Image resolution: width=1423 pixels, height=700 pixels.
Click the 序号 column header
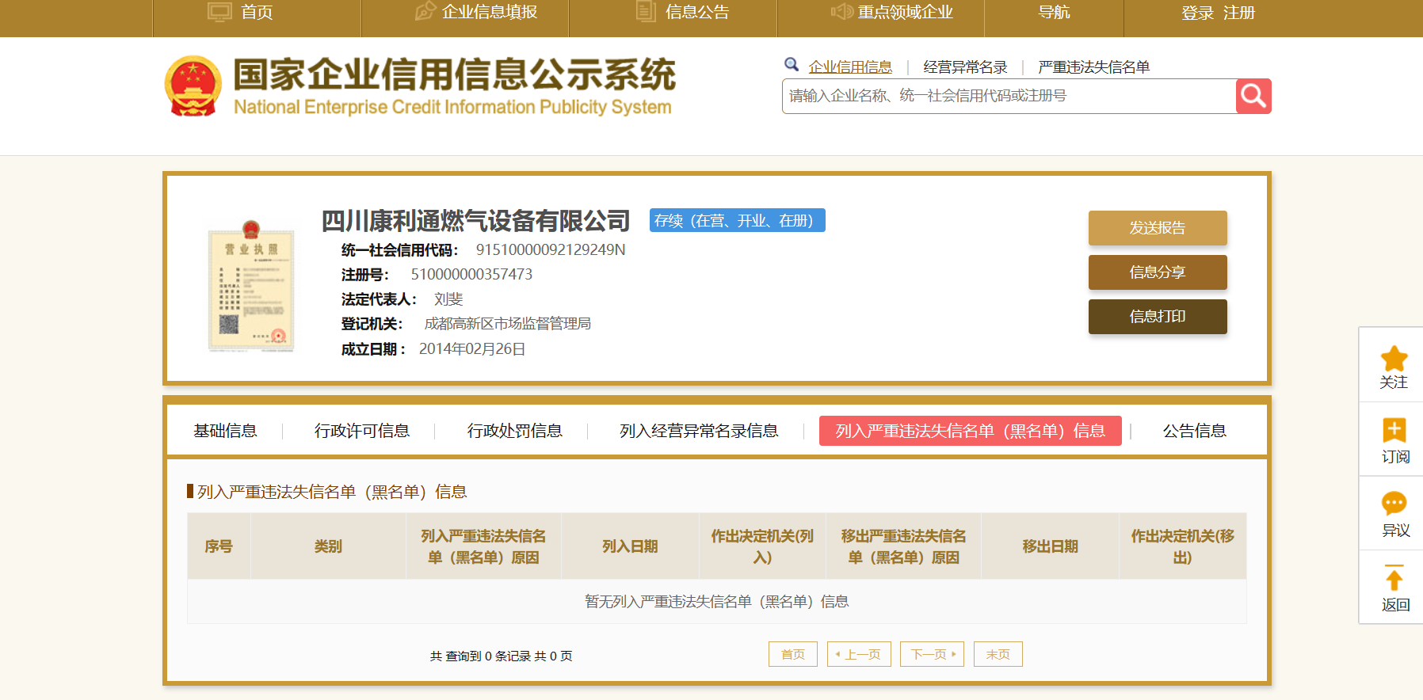(x=219, y=546)
